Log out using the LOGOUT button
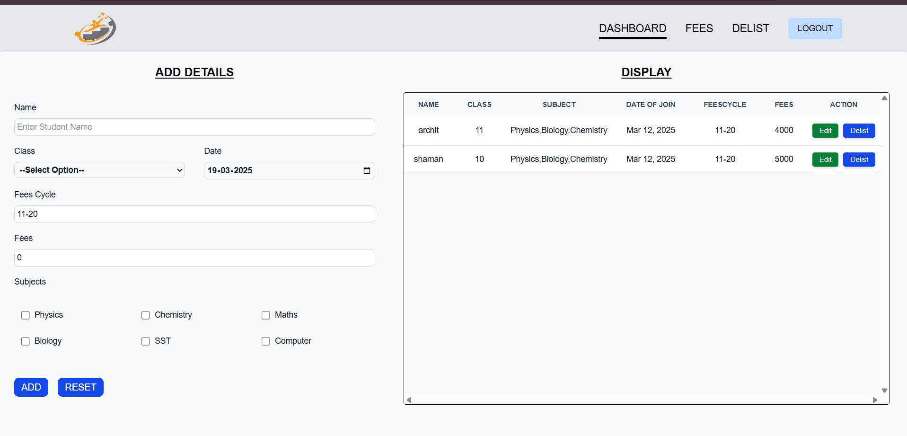 tap(815, 28)
